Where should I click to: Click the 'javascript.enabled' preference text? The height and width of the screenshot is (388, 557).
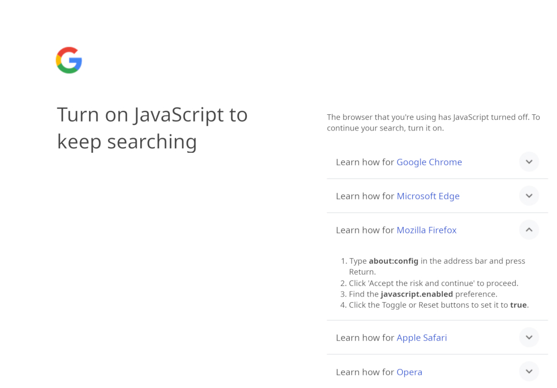(x=417, y=294)
